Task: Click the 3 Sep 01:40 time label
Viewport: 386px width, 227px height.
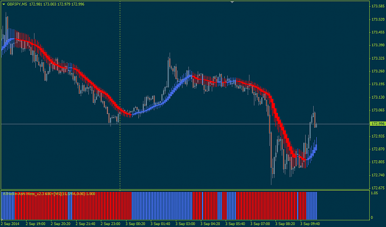Action: coord(160,224)
